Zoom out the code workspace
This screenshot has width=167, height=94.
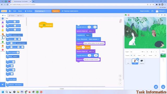[x=120, y=80]
